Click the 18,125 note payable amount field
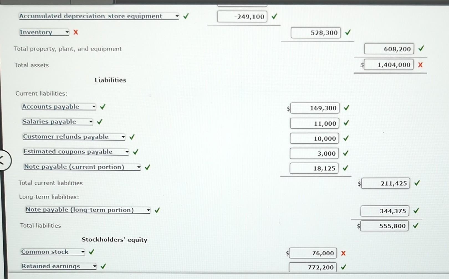The image size is (449, 279). (x=314, y=168)
